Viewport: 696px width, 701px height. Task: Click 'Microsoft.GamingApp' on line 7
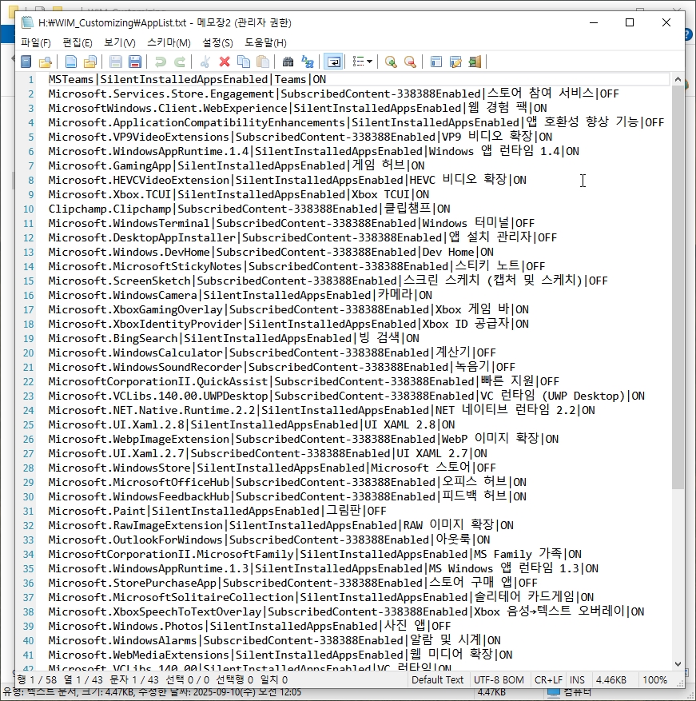tap(109, 166)
